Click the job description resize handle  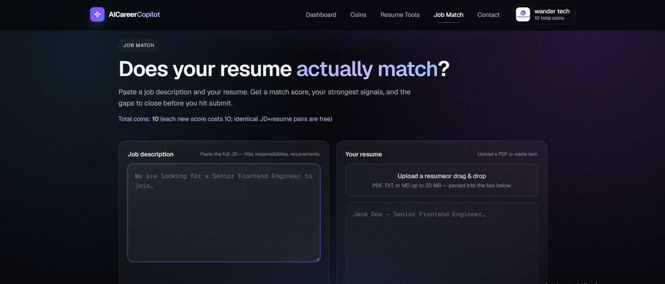318,259
